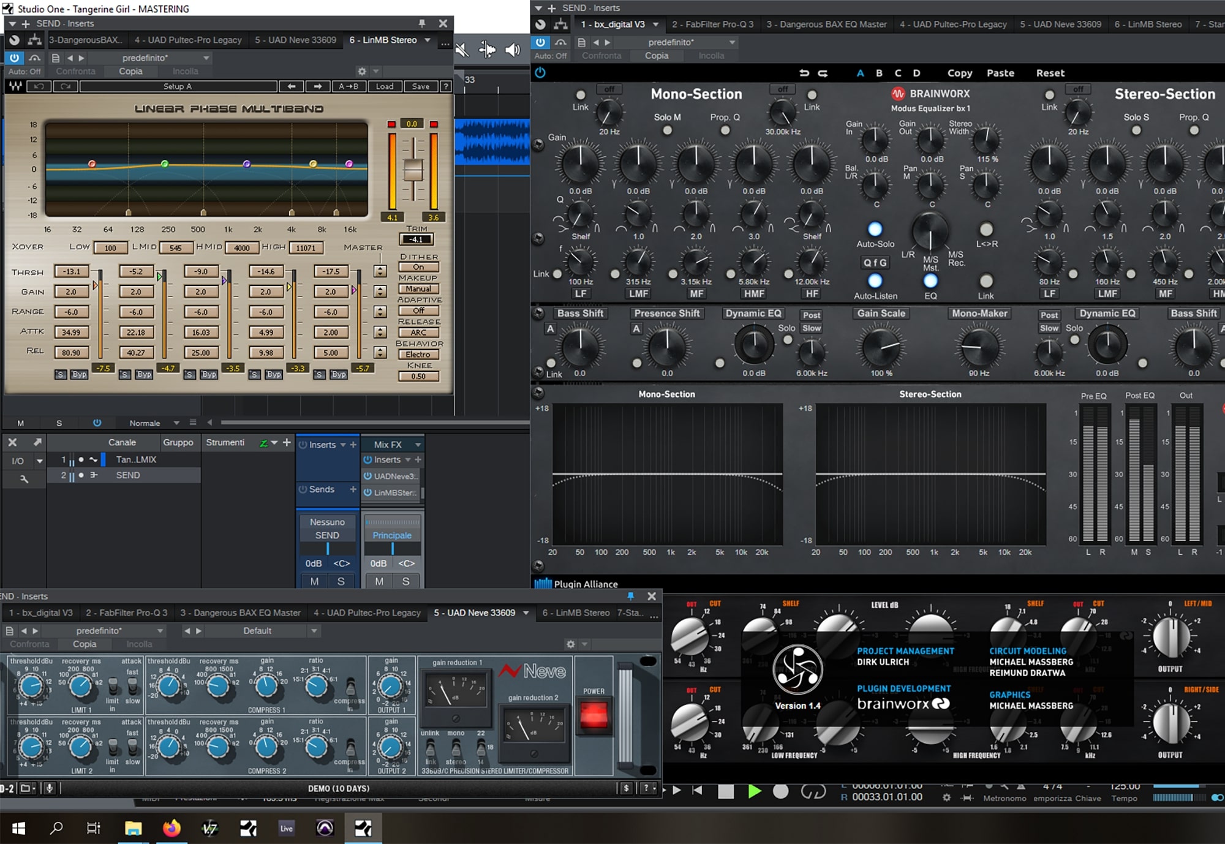1225x844 pixels.
Task: Toggle the Dither On button in LinMB
Action: [418, 267]
